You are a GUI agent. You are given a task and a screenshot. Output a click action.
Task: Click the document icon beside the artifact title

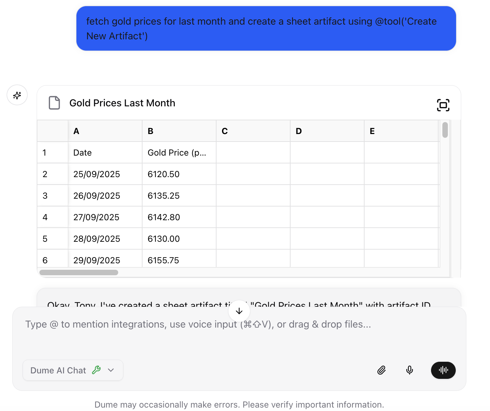(x=54, y=103)
